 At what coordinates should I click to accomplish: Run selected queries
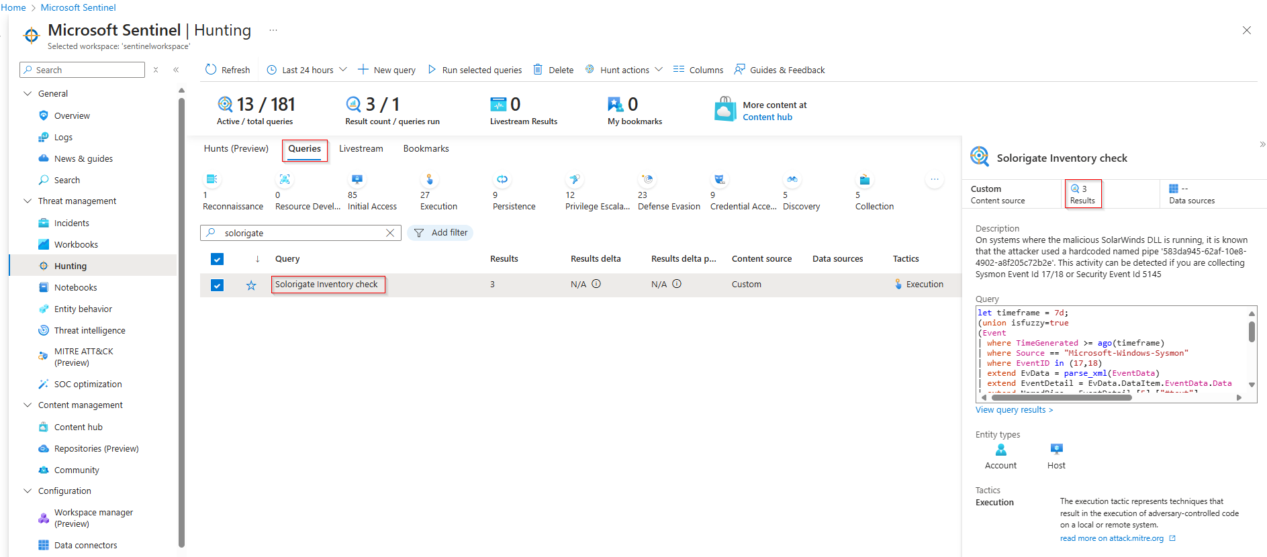coord(475,70)
